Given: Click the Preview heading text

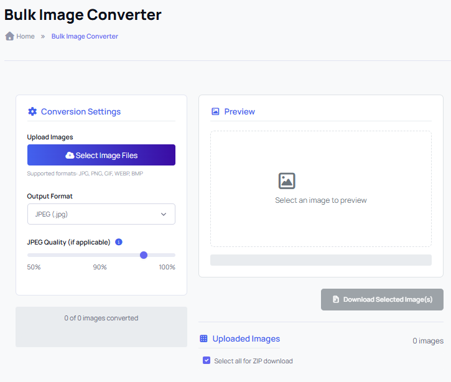Looking at the screenshot, I should click(239, 111).
